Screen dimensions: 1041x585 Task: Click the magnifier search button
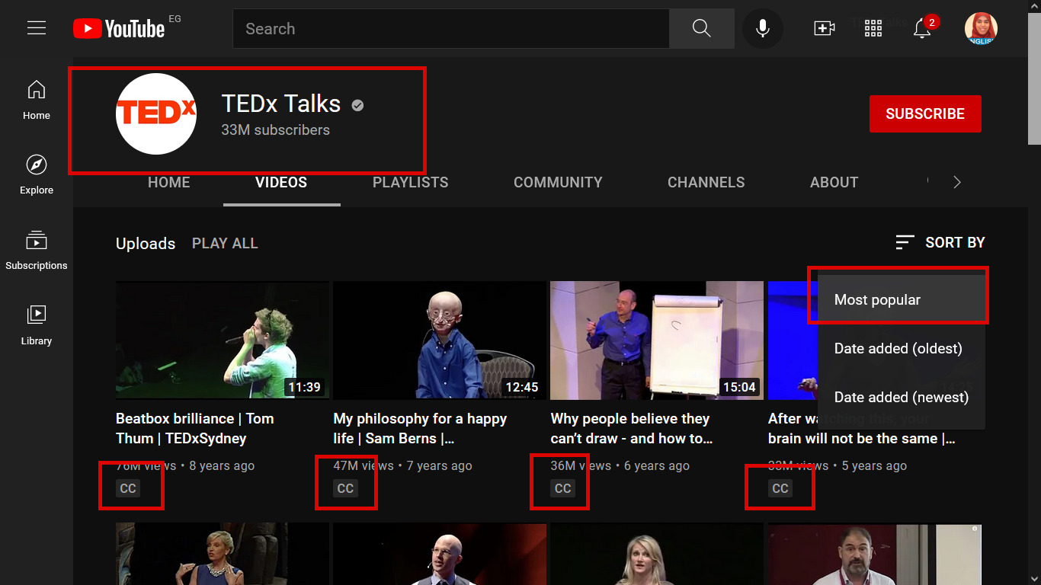(x=701, y=29)
